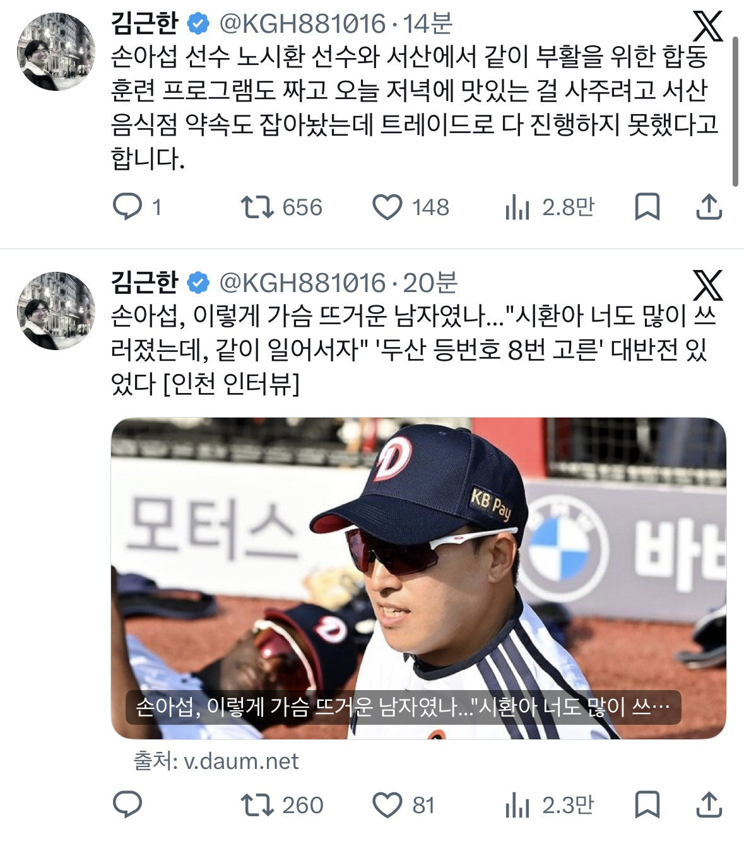
Task: Click the vertical scrollbar on the right edge
Action: pos(735,111)
